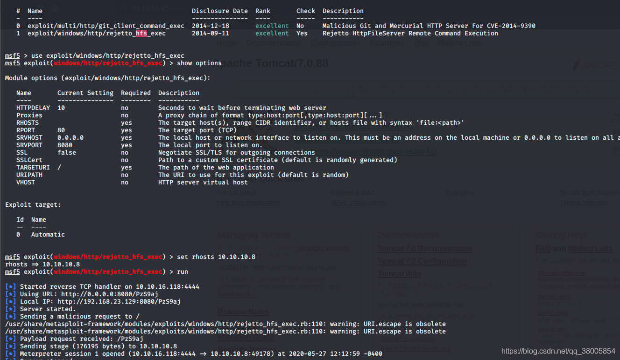Screen dimensions: 620x360
Task: Follow the 'Read more...' link under Managing Tomcat
Action: [x=237, y=295]
